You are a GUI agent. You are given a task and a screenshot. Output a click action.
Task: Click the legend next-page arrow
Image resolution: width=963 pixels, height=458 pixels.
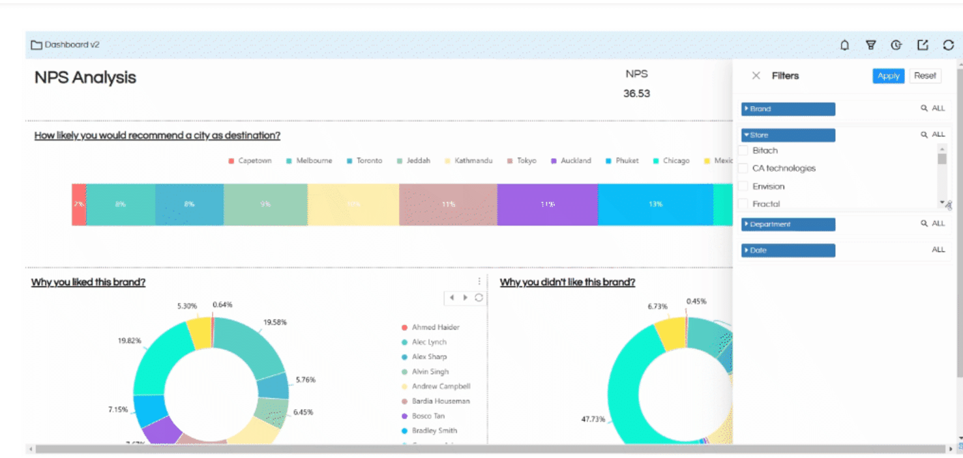click(x=465, y=298)
